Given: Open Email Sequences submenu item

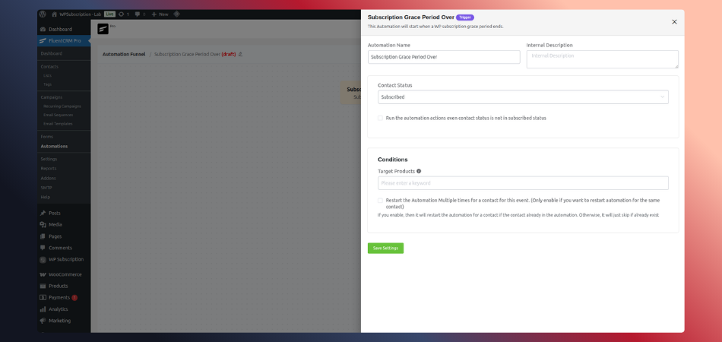Looking at the screenshot, I should coord(58,115).
